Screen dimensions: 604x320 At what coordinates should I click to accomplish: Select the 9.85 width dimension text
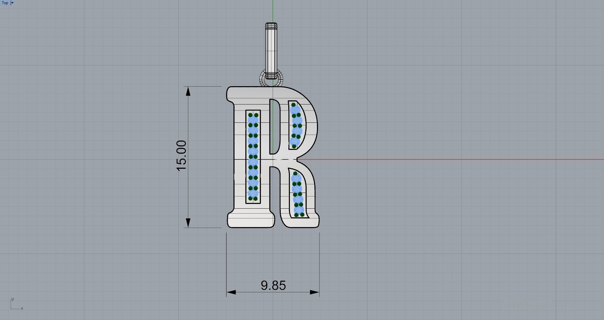[x=273, y=285]
